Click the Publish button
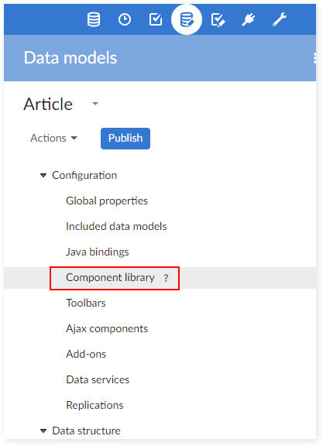The image size is (323, 446). click(125, 139)
